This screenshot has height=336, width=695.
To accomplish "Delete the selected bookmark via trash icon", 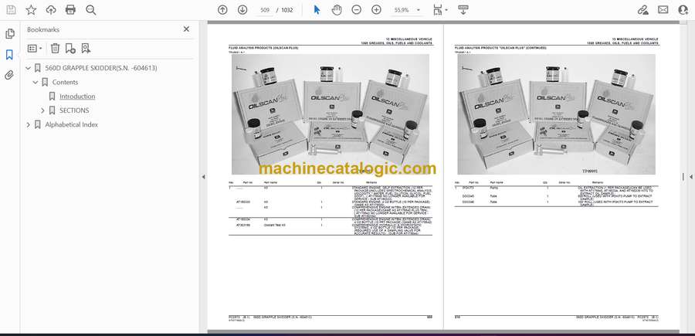I will tap(55, 49).
